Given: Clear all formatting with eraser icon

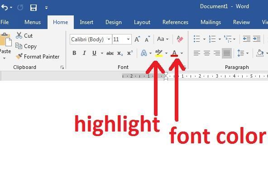Looking at the screenshot, I should pyautogui.click(x=180, y=39).
